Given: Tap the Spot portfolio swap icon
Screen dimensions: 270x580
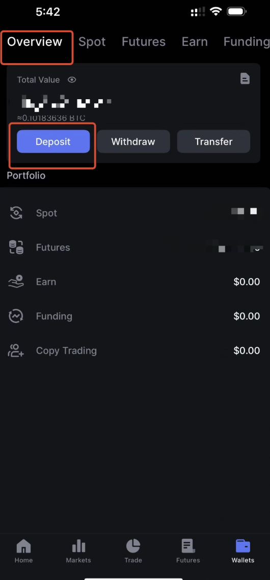Looking at the screenshot, I should point(16,213).
